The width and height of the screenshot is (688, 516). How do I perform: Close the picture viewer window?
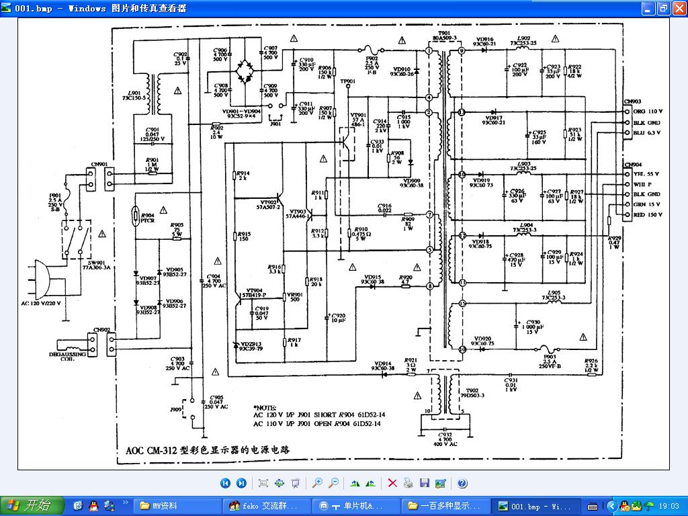click(679, 8)
